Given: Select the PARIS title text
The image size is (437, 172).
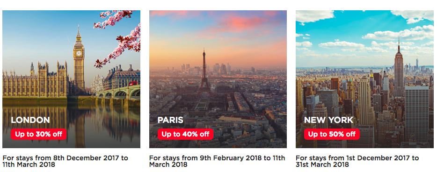Looking at the screenshot, I should point(170,120).
